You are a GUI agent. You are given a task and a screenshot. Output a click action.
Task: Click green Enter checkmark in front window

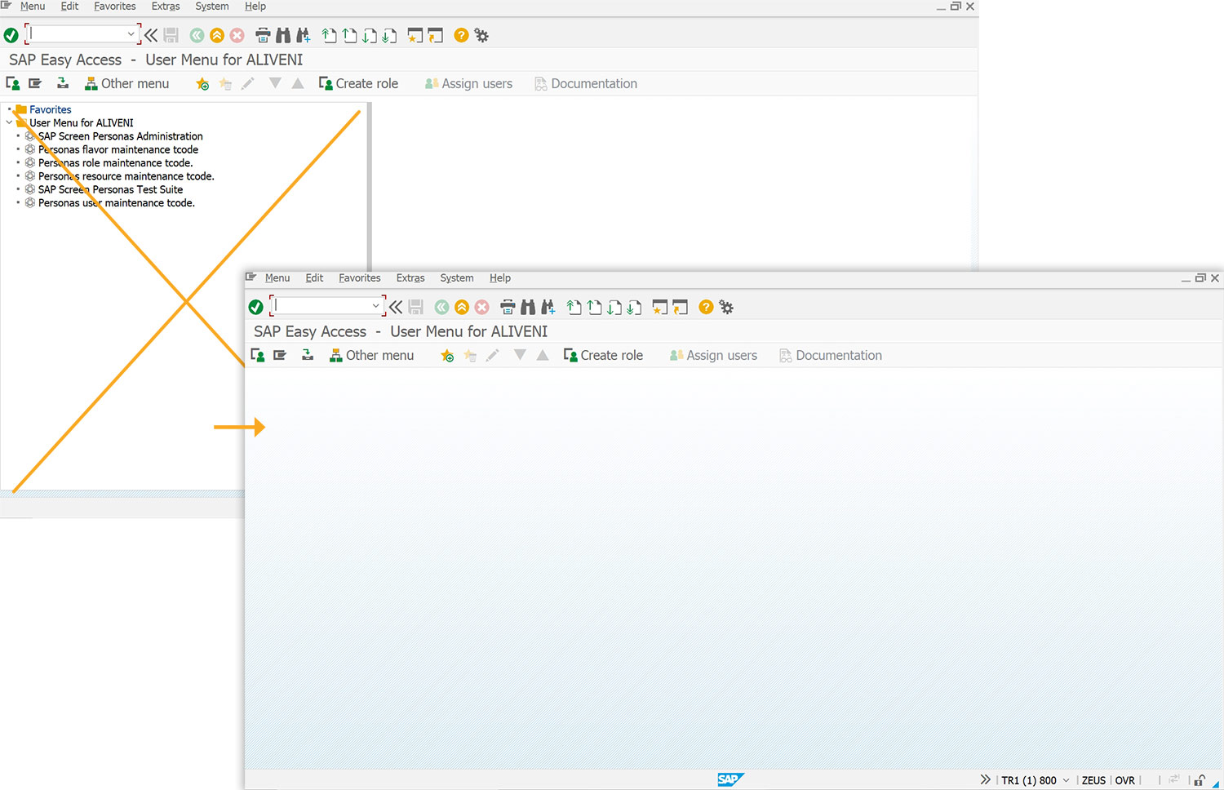pyautogui.click(x=255, y=307)
